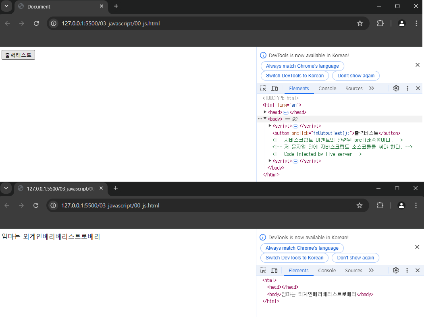Open DevTools kebab menu in top window
424x317 pixels.
(x=407, y=88)
